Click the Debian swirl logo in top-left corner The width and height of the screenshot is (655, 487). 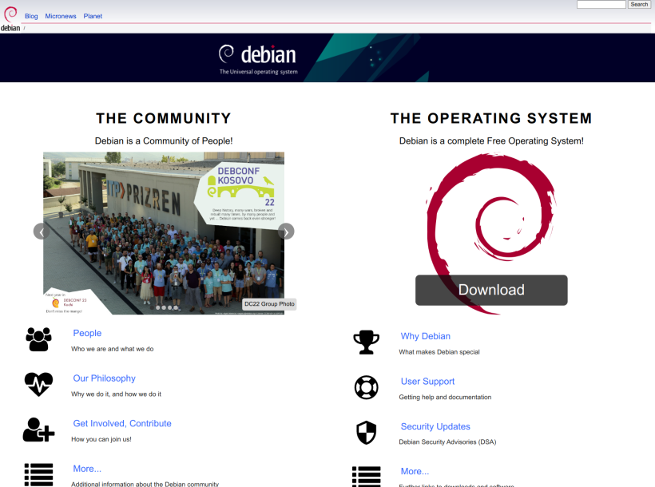tap(10, 19)
